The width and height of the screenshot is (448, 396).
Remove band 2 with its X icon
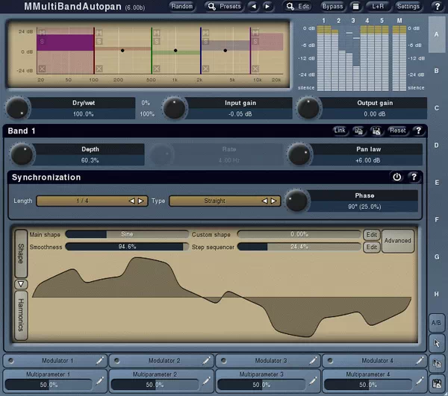pos(99,69)
